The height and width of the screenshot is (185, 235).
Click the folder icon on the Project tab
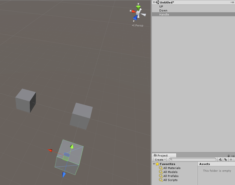[x=155, y=155]
